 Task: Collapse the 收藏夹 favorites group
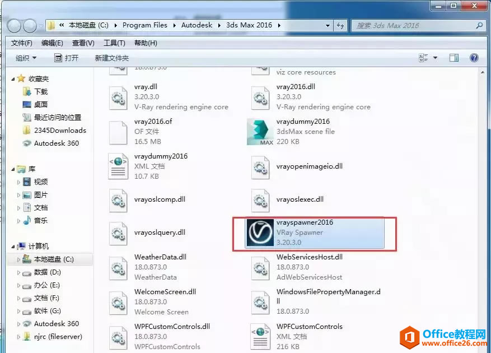[13, 79]
